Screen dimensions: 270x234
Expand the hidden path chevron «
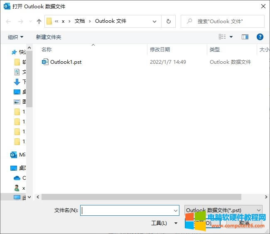(56, 21)
